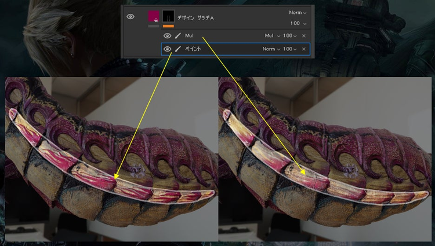The height and width of the screenshot is (246, 435).
Task: Hide the デザイン グラデA fill layer
Action: click(x=130, y=17)
